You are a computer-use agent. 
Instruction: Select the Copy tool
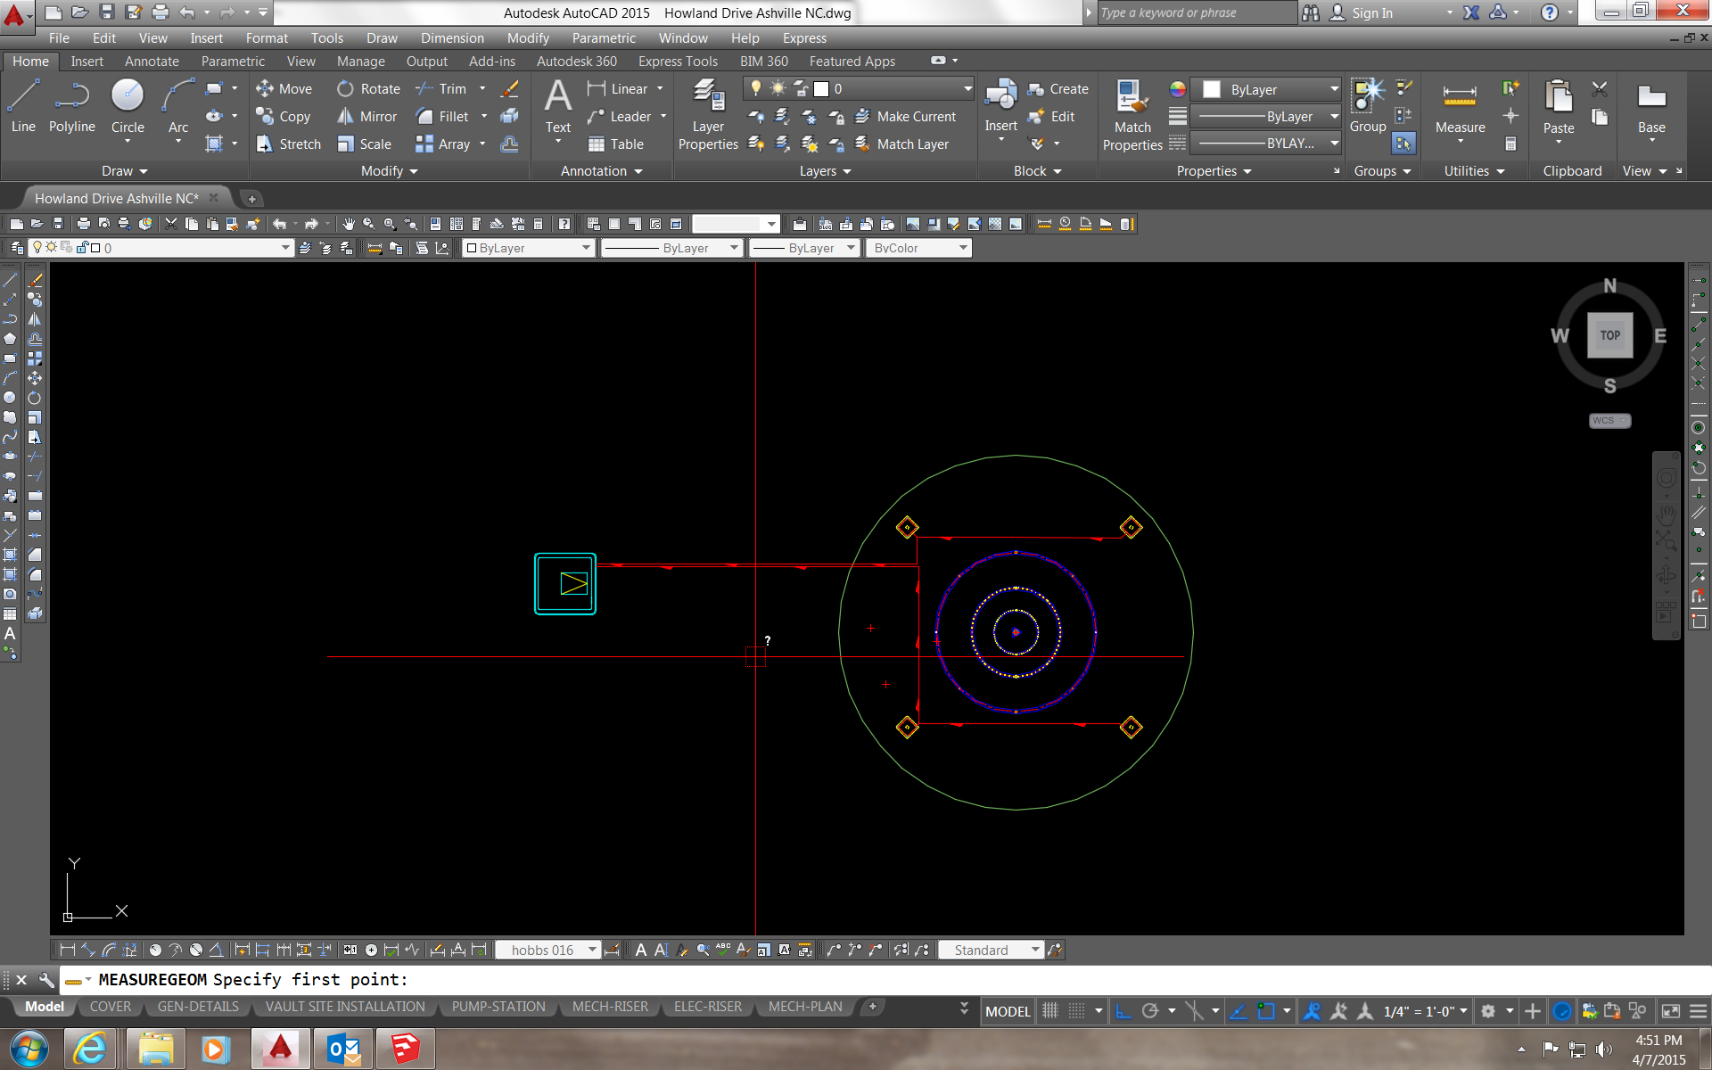(284, 116)
